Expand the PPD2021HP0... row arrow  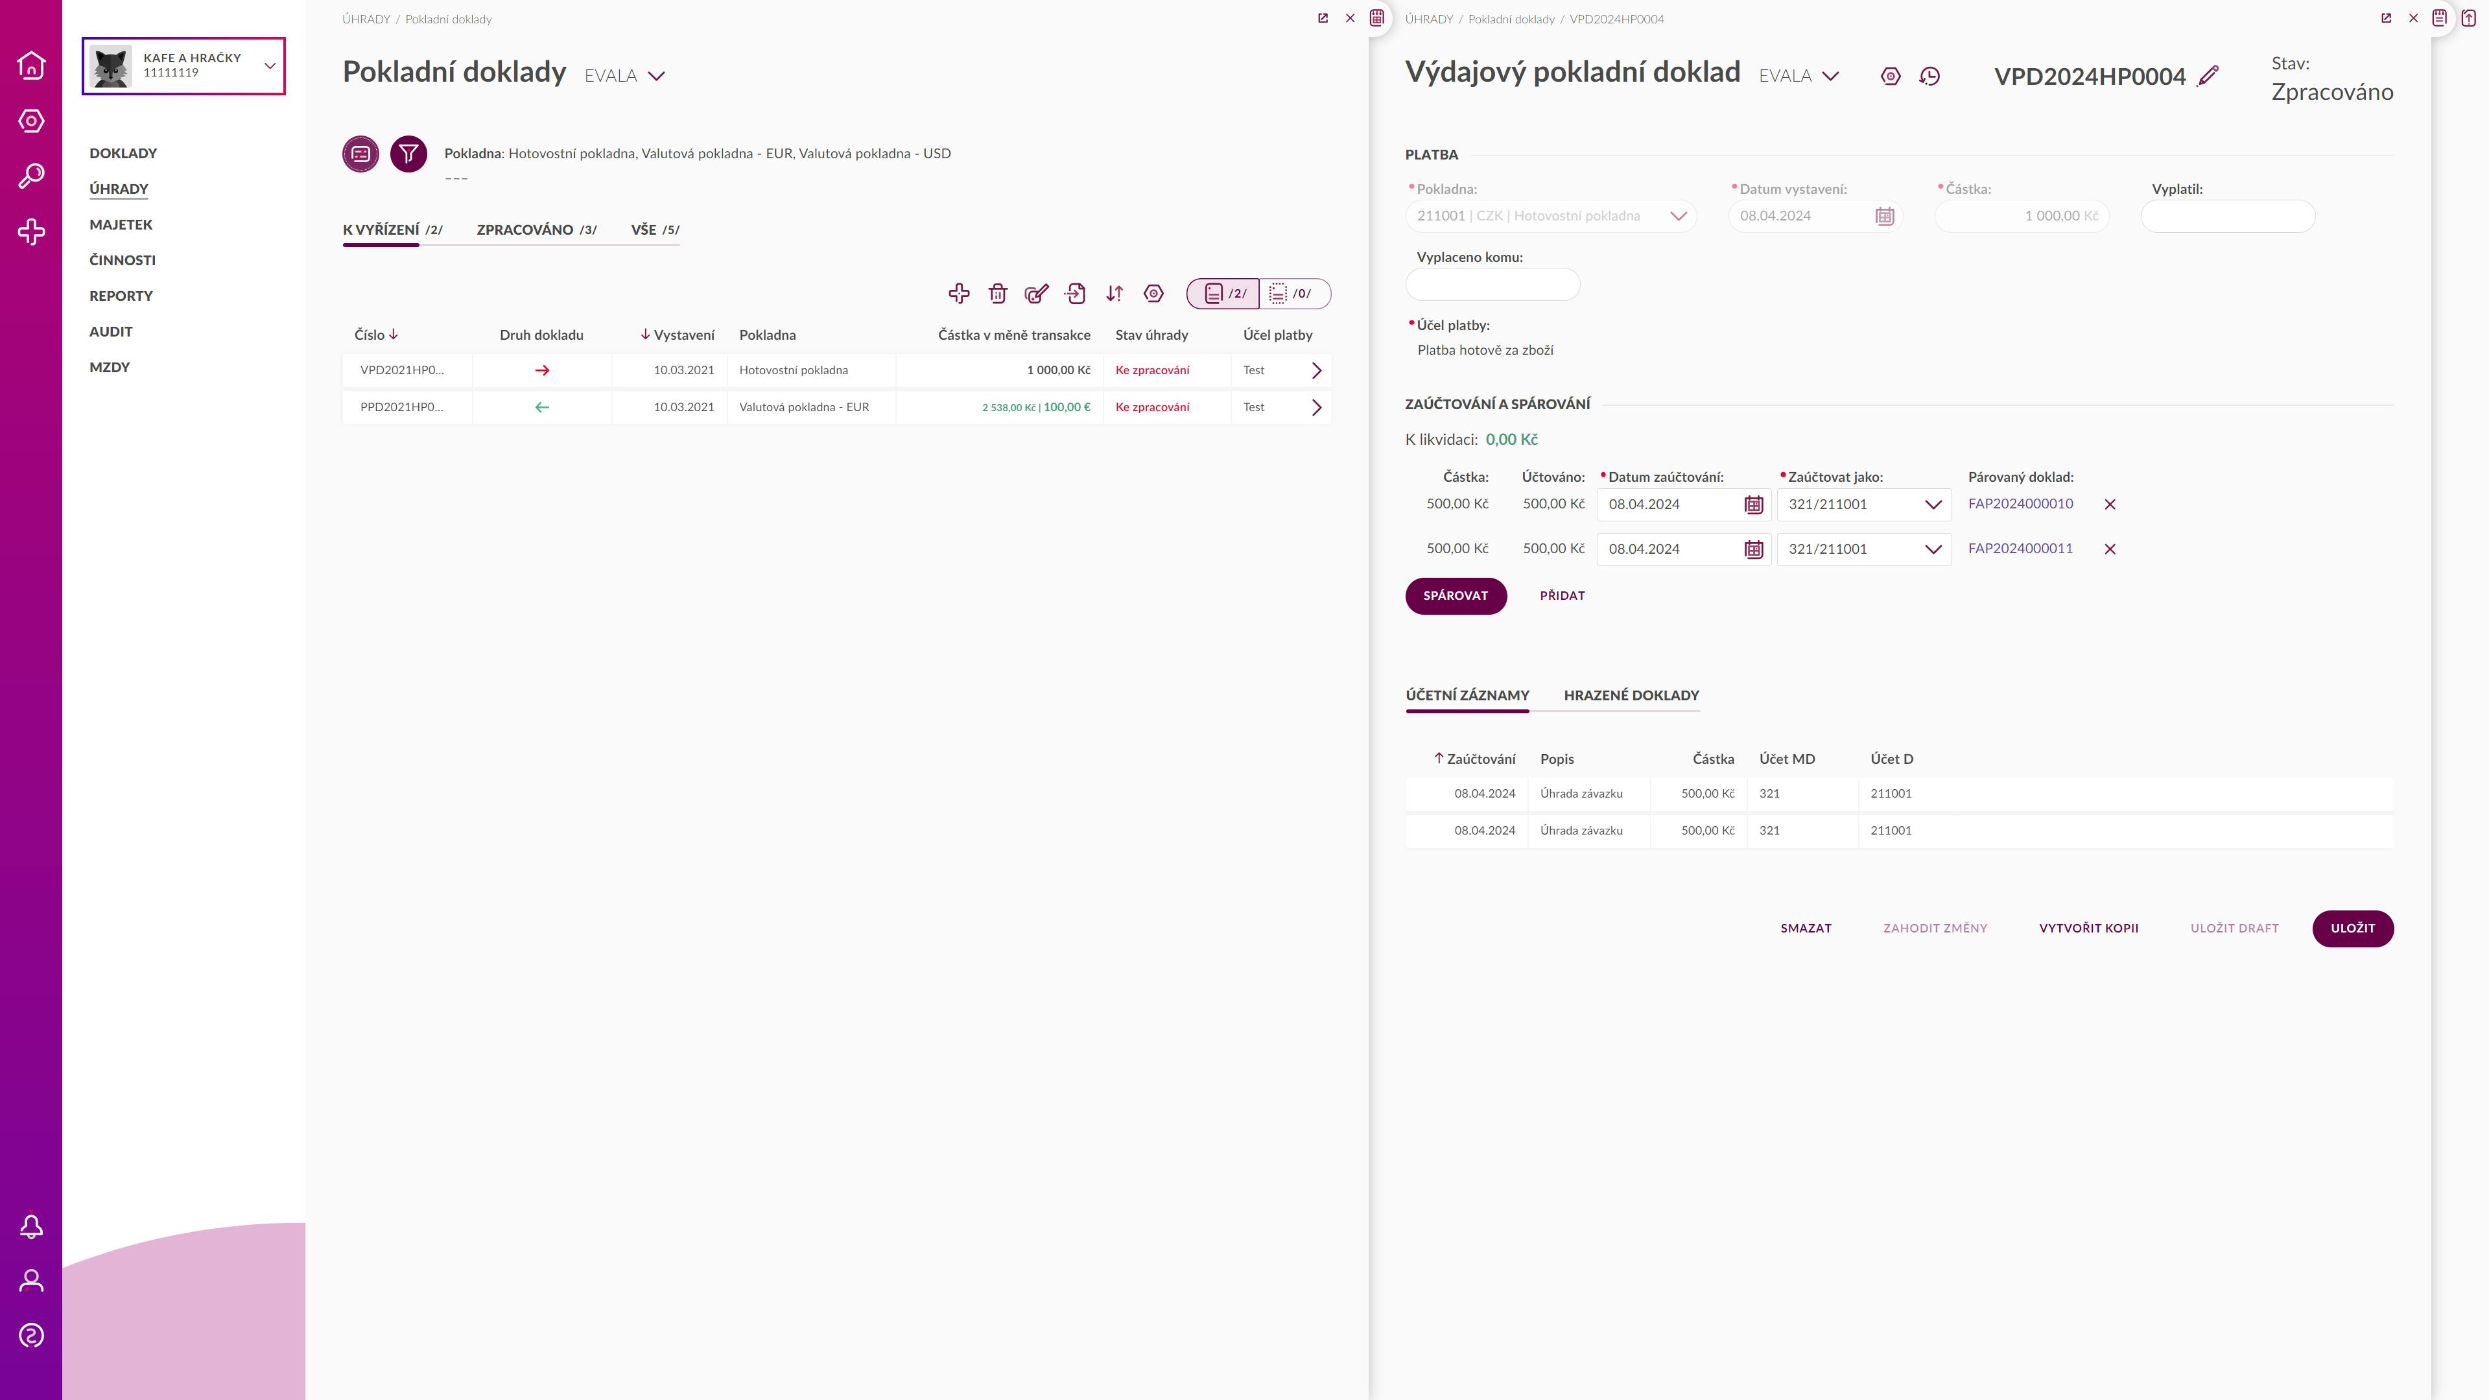point(1316,408)
